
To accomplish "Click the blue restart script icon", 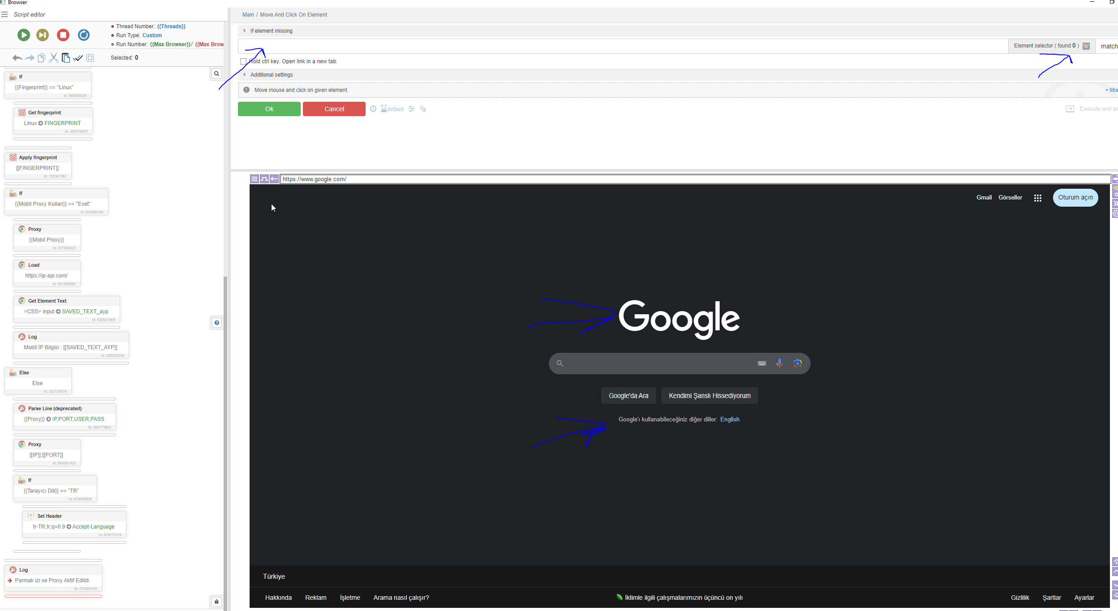I will tap(84, 35).
